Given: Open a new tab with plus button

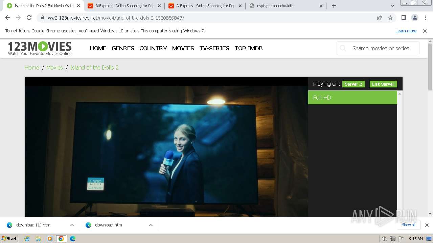Looking at the screenshot, I should (x=334, y=6).
